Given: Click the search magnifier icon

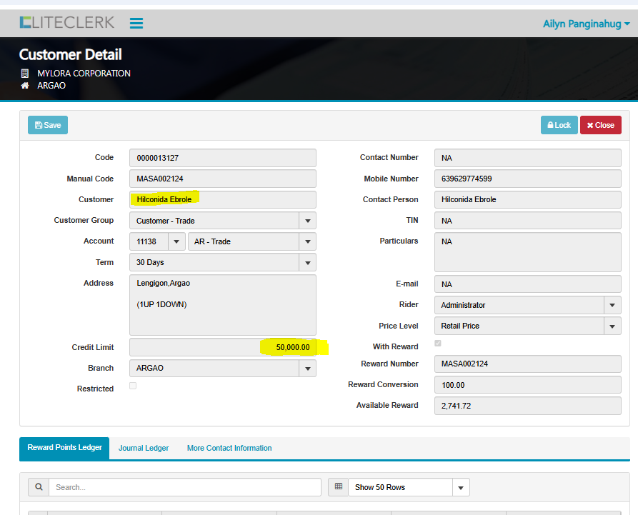Looking at the screenshot, I should pos(39,487).
